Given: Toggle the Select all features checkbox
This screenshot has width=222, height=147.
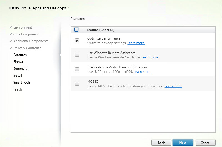Looking at the screenshot, I should tap(77, 30).
